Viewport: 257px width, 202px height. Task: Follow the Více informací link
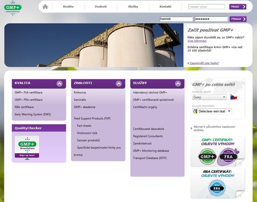(x=197, y=41)
